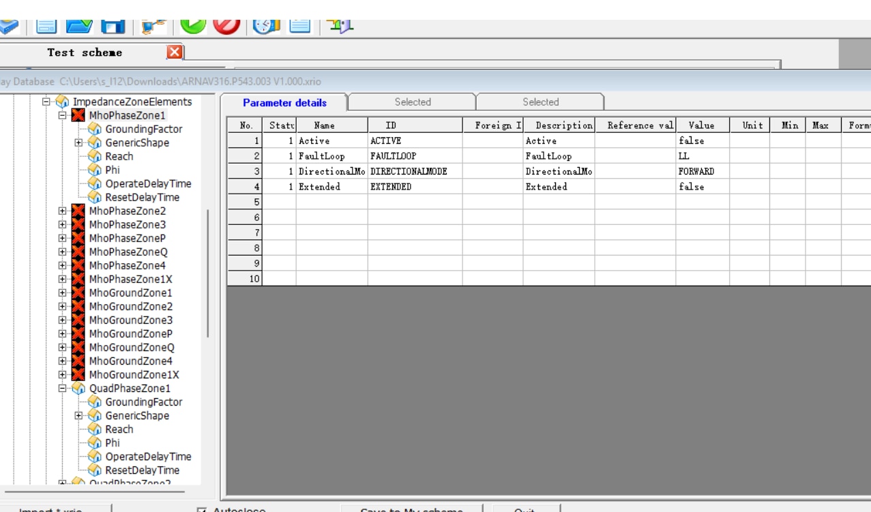Select MhoPhaseZone4 in the tree
The image size is (871, 512).
tap(128, 265)
